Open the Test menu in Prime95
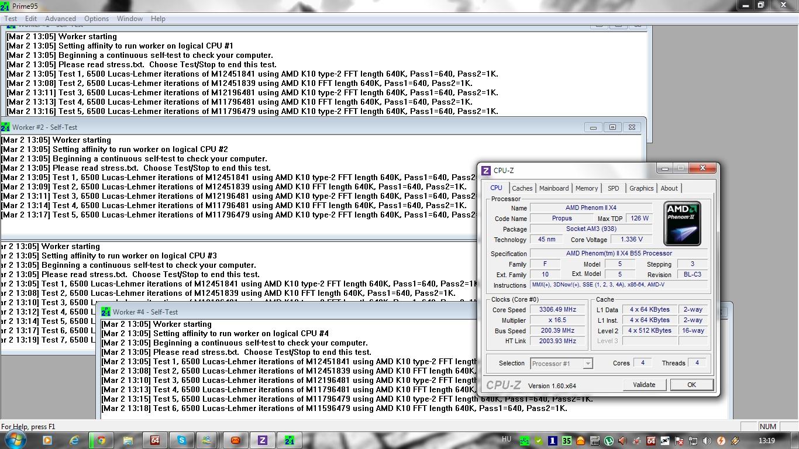 click(11, 19)
